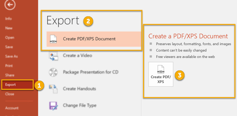The image size is (237, 116).
Task: Click the Export page title
Action: pyautogui.click(x=63, y=20)
